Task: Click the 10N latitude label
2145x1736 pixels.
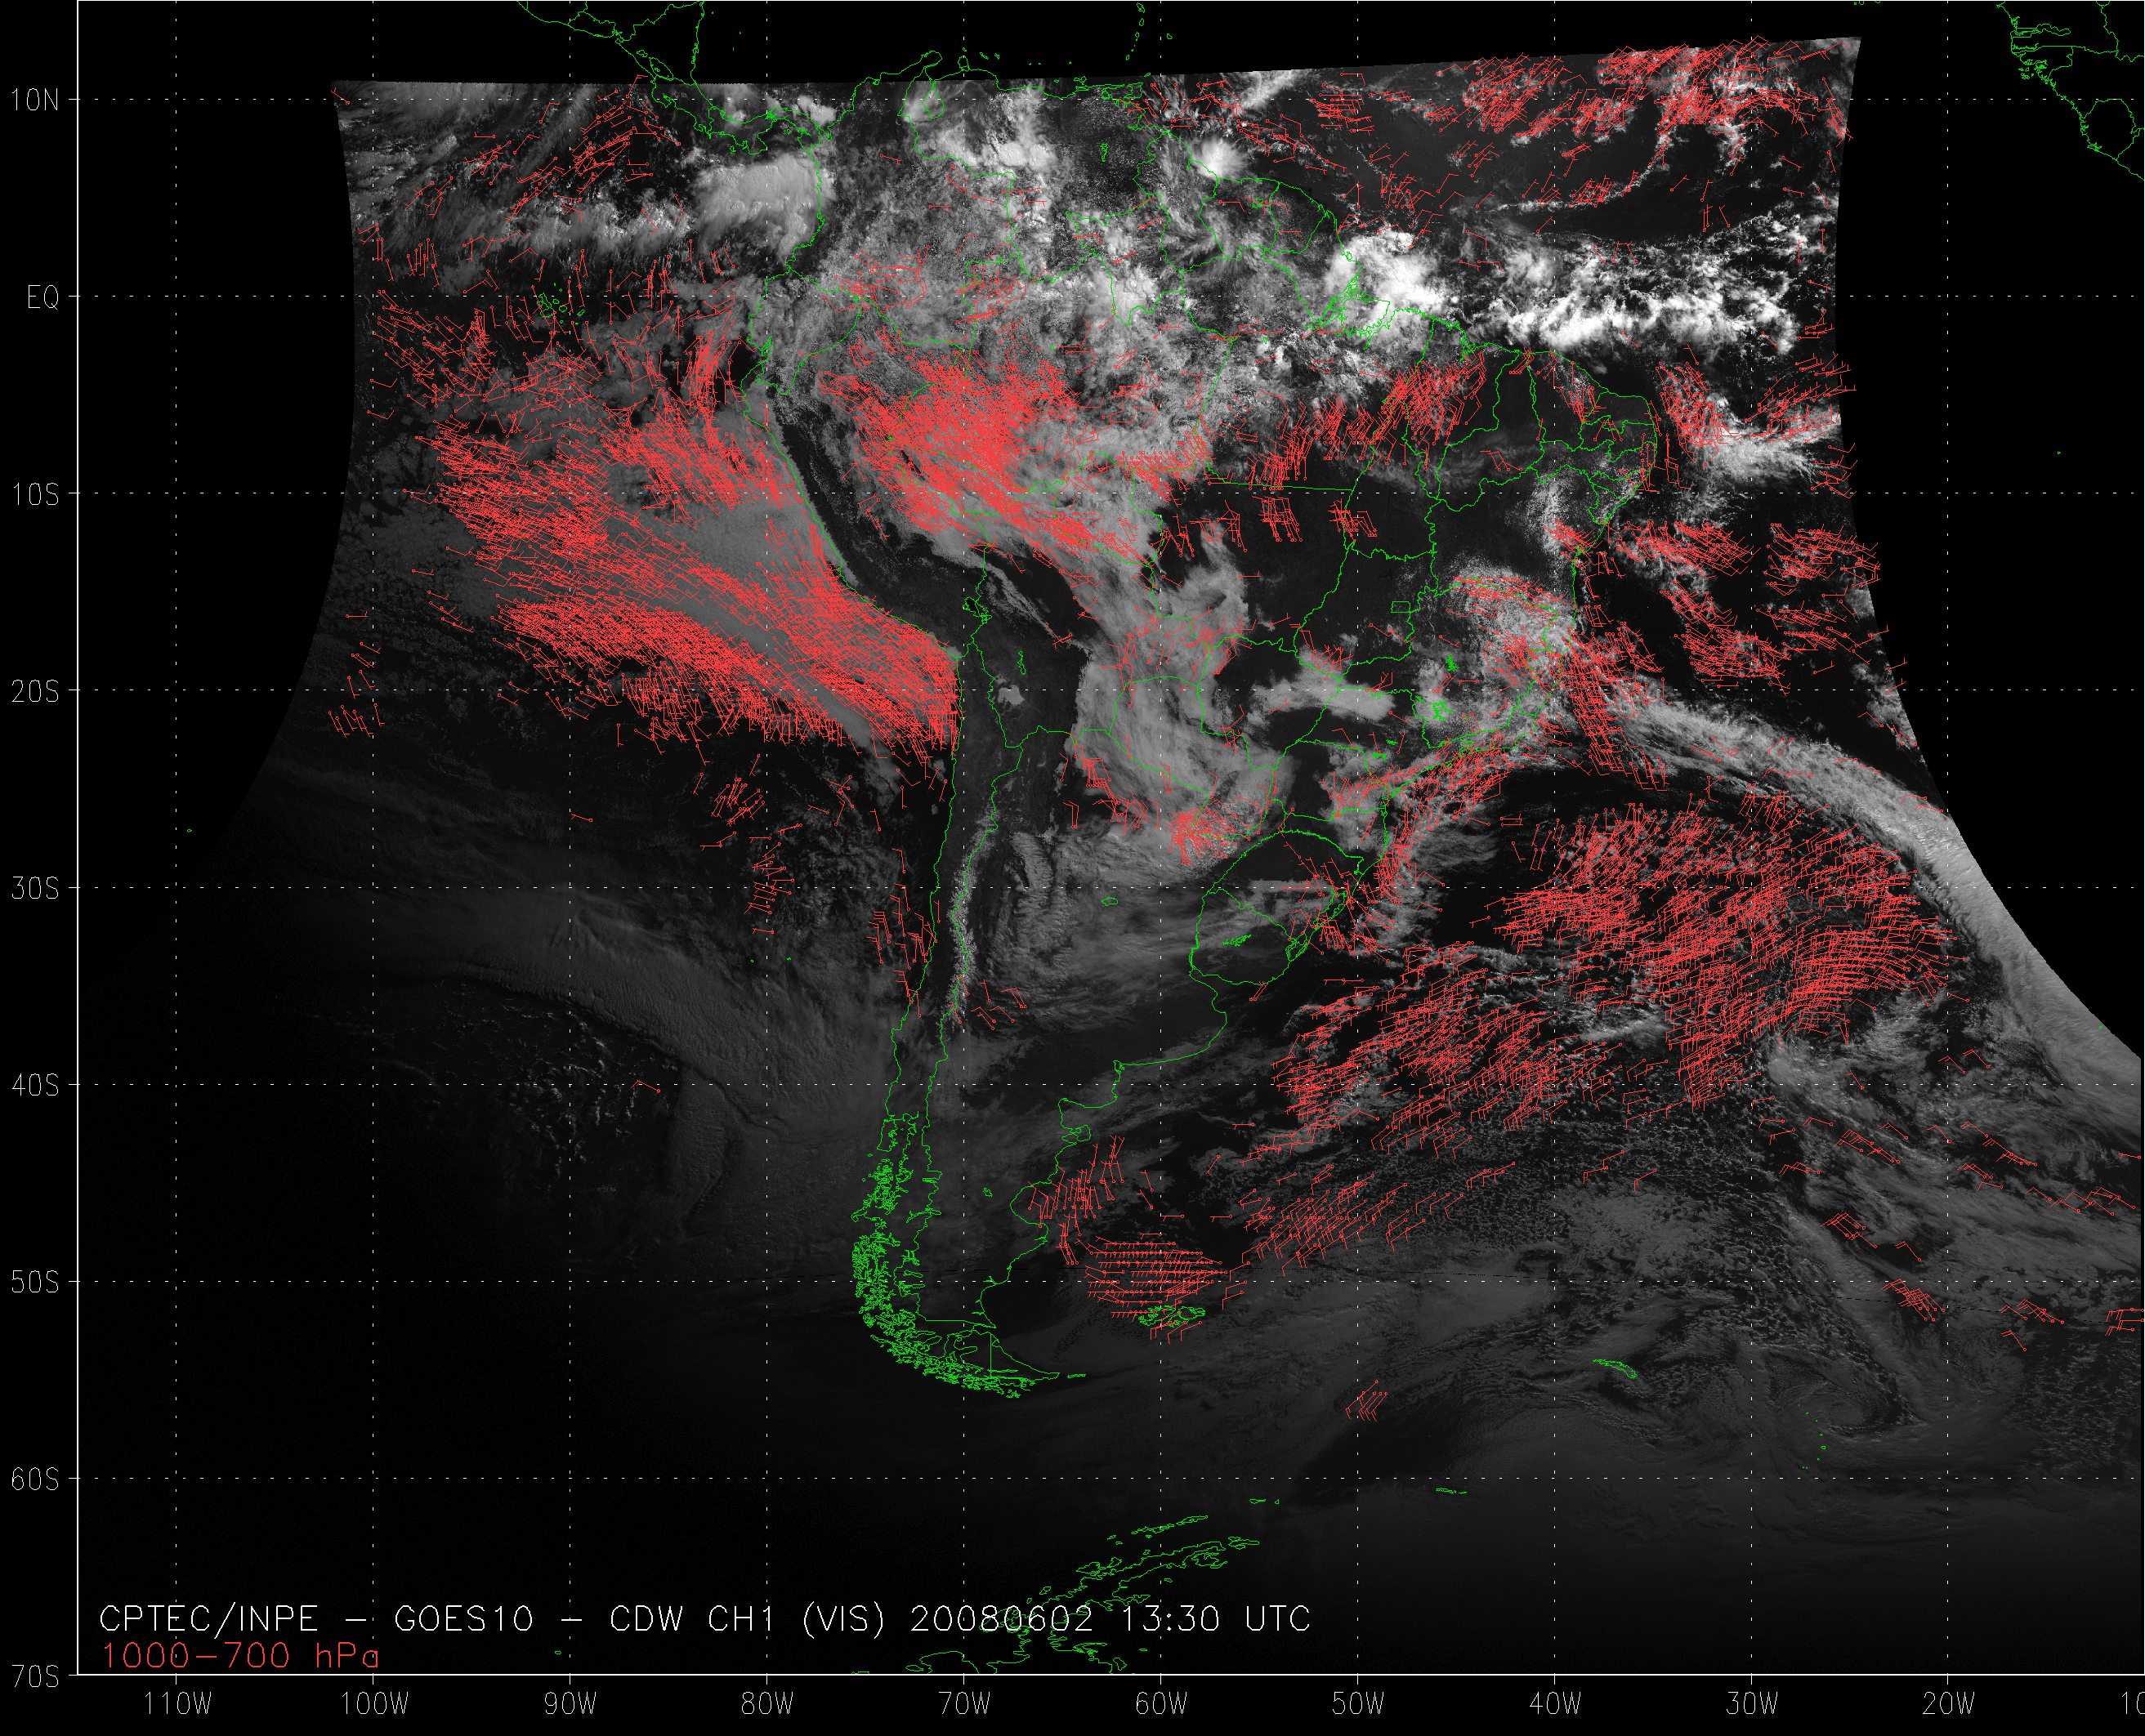Action: (34, 100)
